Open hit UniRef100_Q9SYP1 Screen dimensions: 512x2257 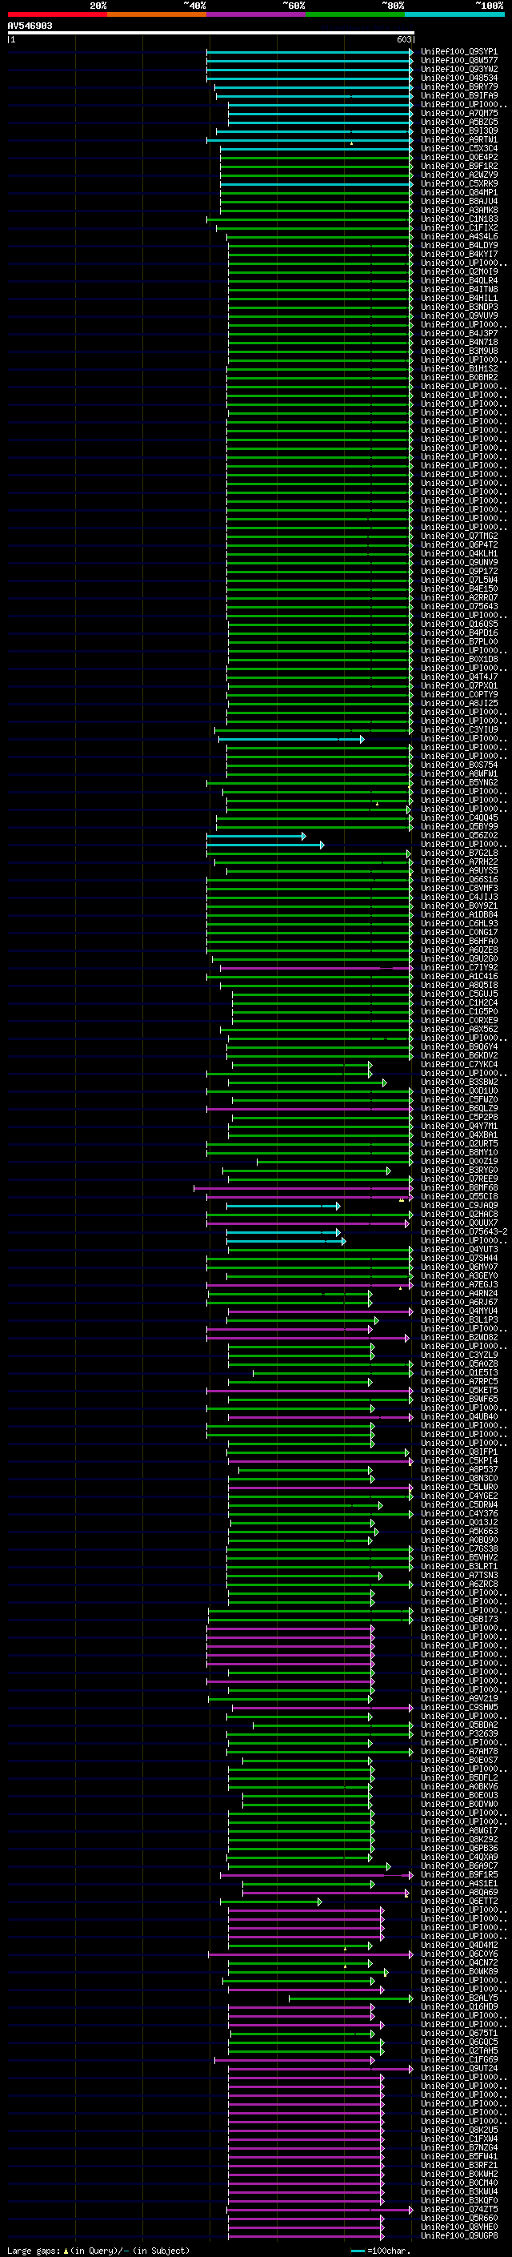click(458, 52)
